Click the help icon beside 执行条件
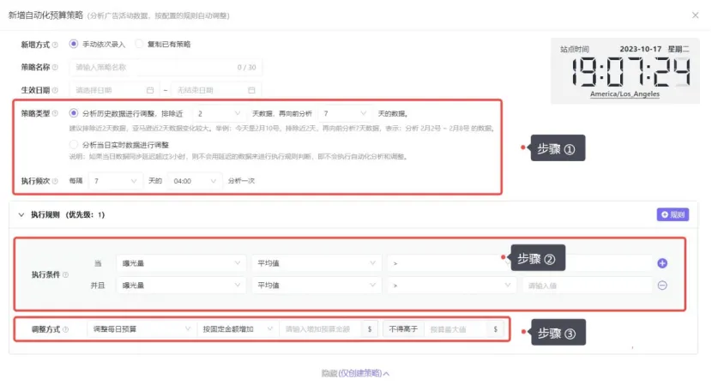Image resolution: width=712 pixels, height=391 pixels. click(65, 274)
